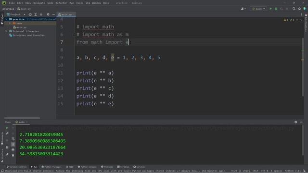This screenshot has width=308, height=173.
Task: Start the Debug bug icon
Action: [276, 9]
